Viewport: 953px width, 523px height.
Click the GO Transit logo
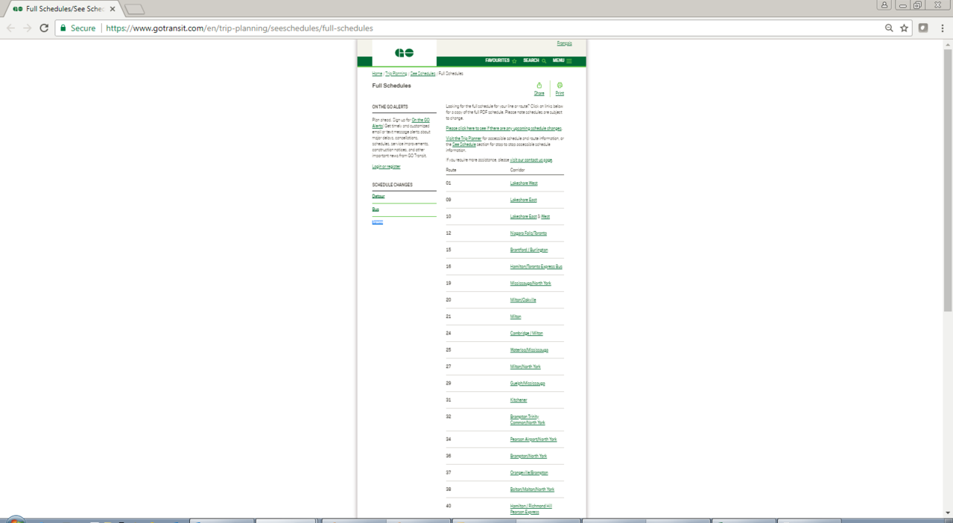(404, 53)
